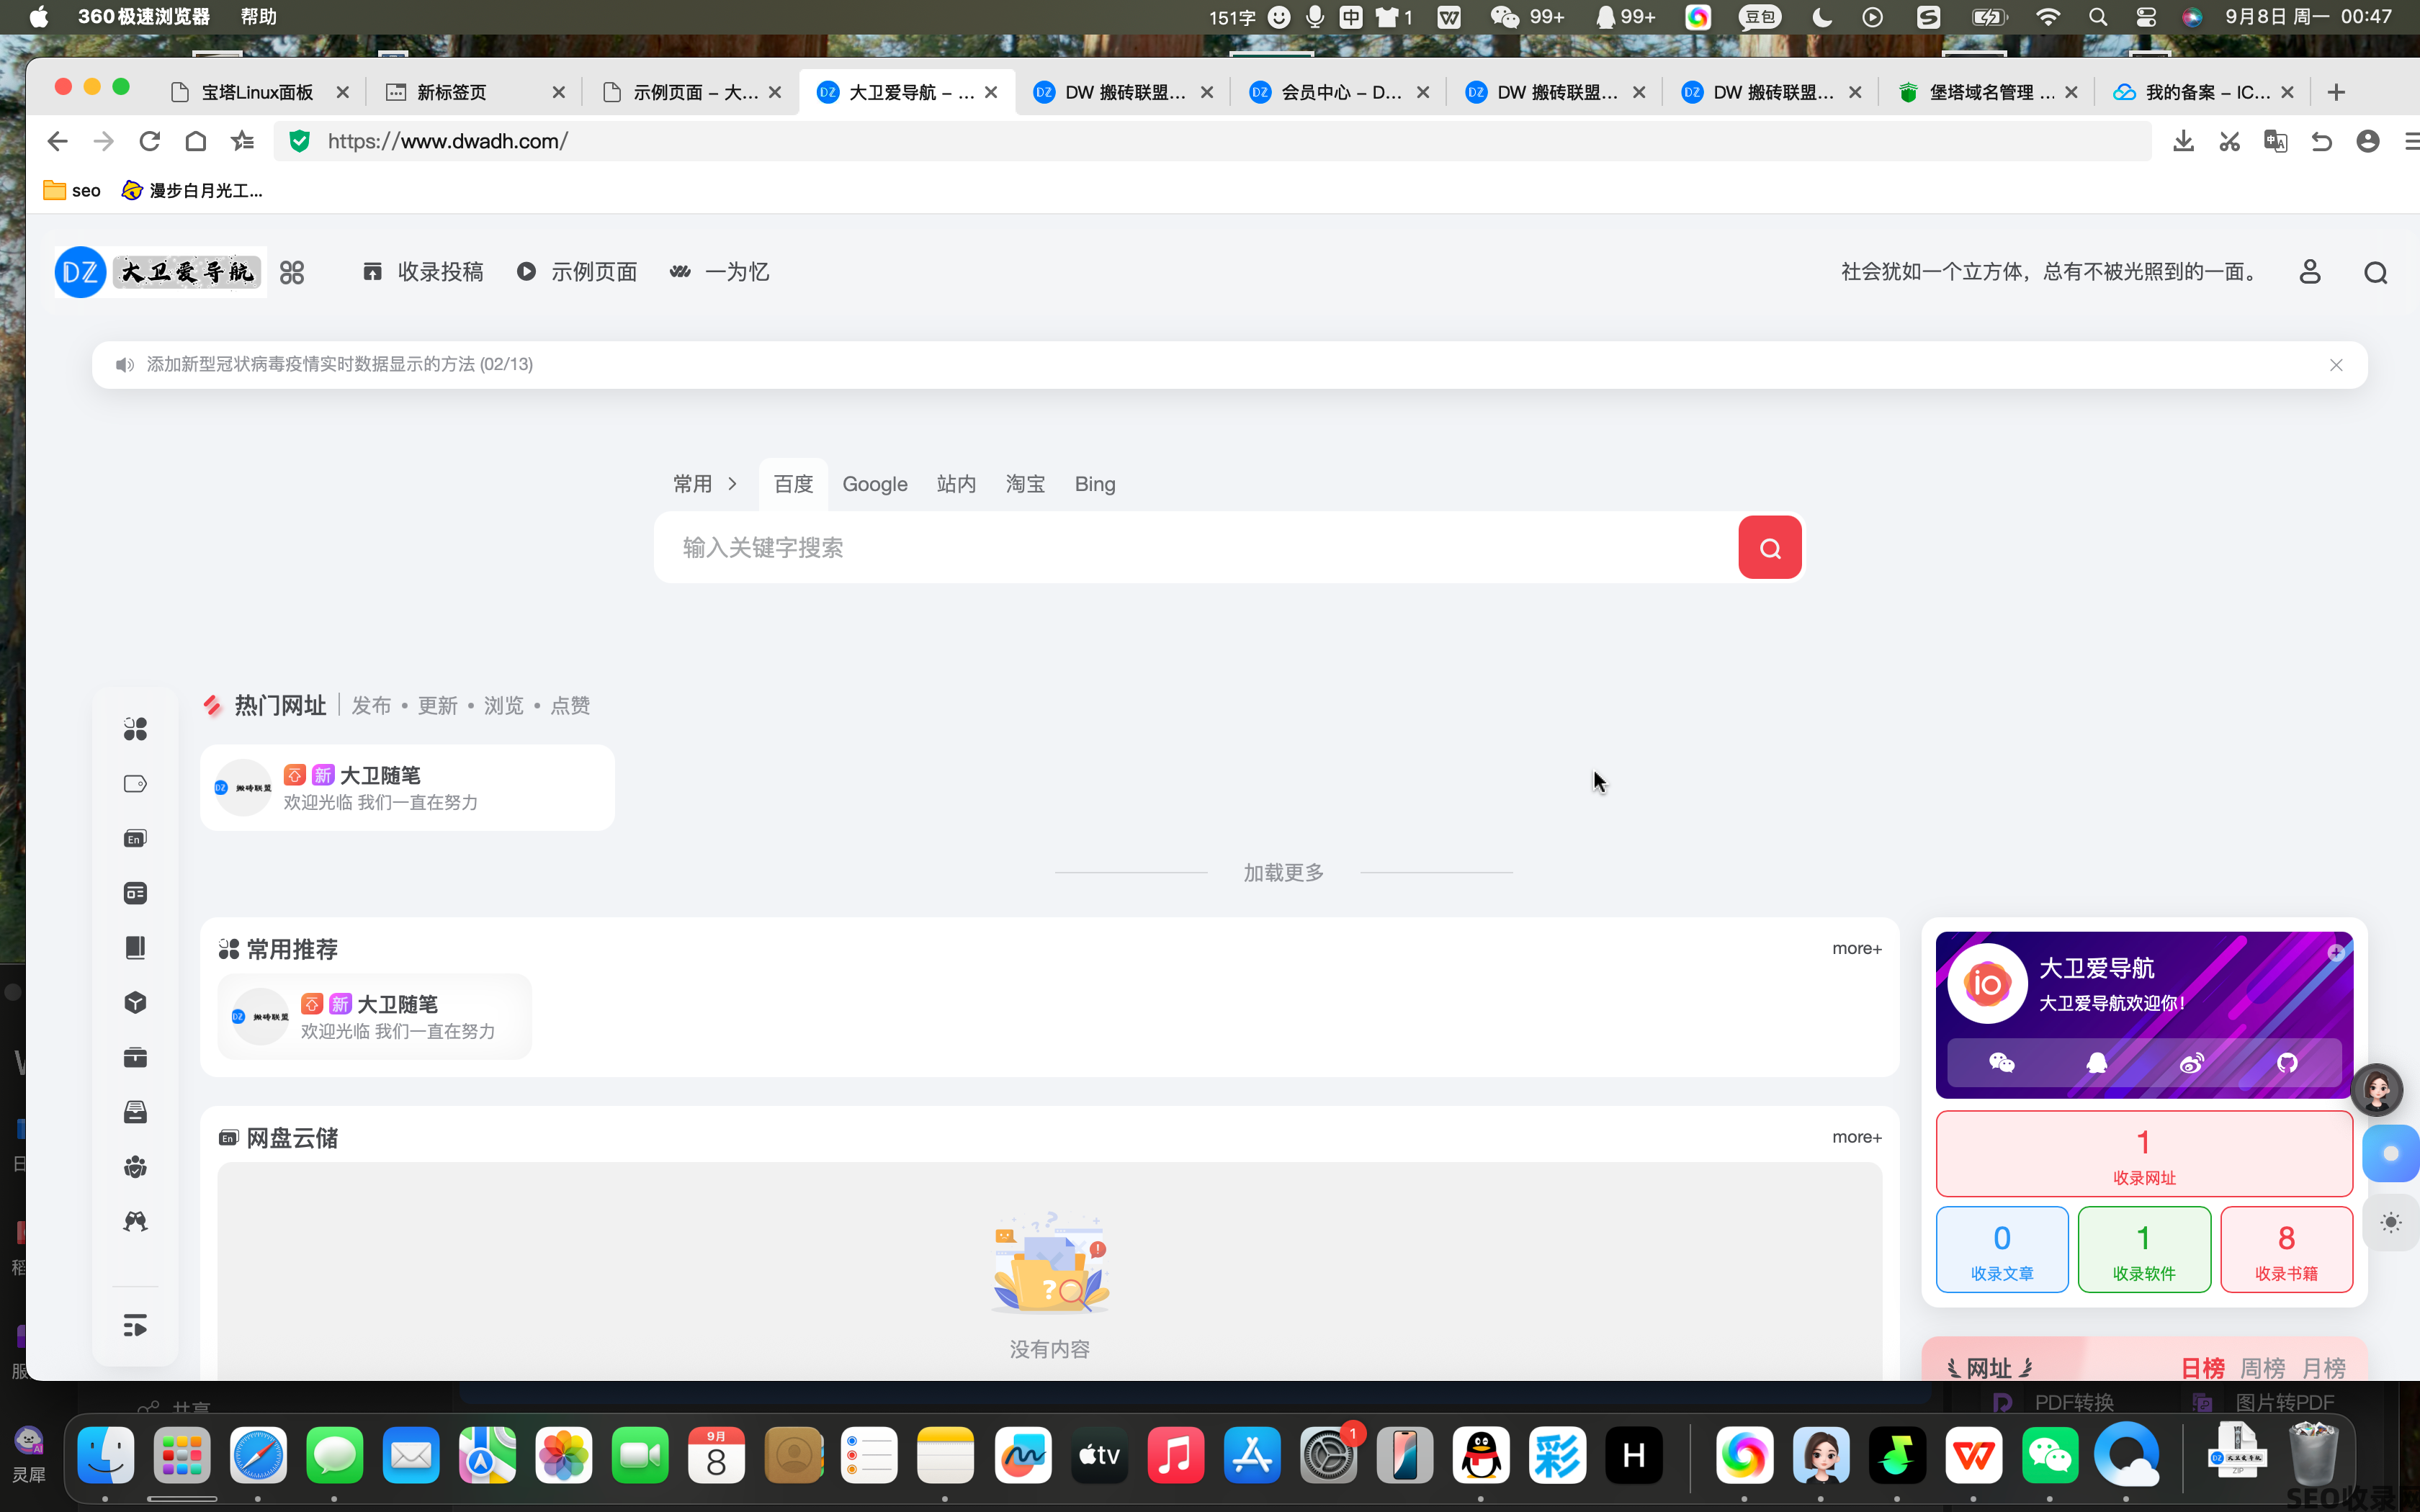Open 大卫随笔 card under 热门网址
Image resolution: width=2420 pixels, height=1512 pixels.
pyautogui.click(x=407, y=788)
